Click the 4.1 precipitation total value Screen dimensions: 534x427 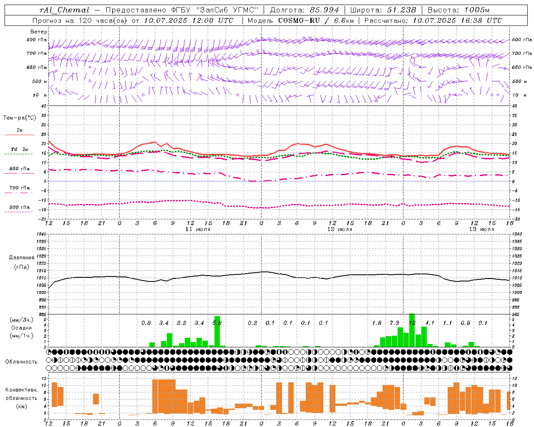pos(430,323)
